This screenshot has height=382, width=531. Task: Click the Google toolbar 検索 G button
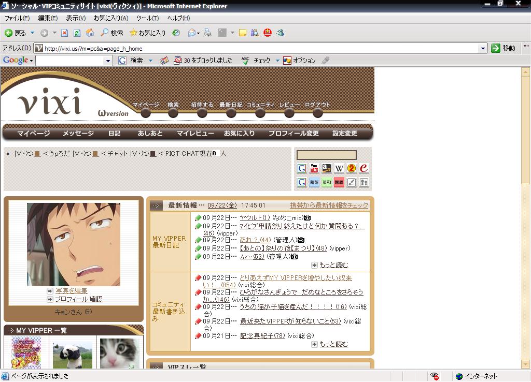(x=131, y=61)
